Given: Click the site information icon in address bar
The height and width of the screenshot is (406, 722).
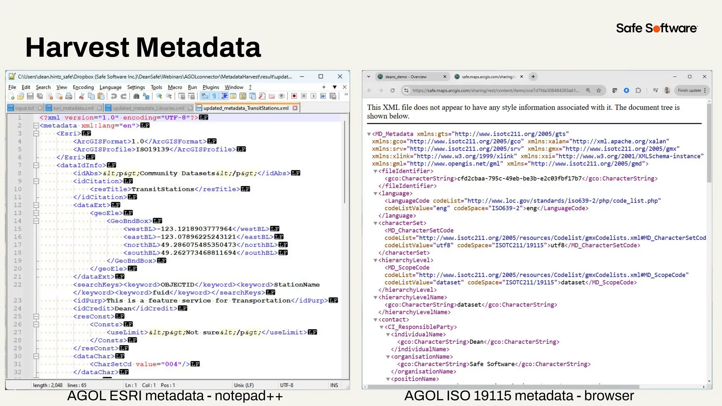Looking at the screenshot, I should [x=406, y=91].
